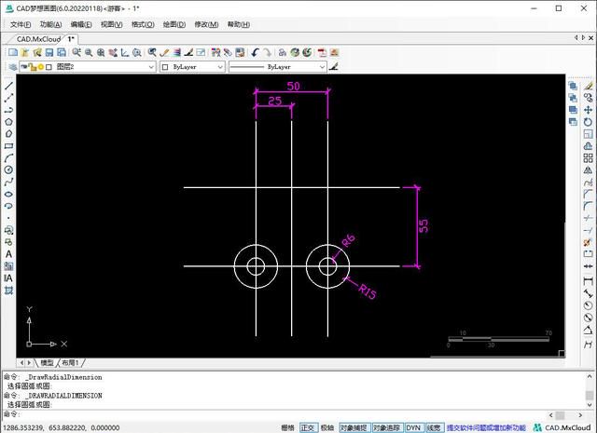Select the Circle drawing tool
597x433 pixels.
click(x=8, y=169)
